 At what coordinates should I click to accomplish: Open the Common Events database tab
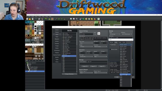(x=57, y=55)
